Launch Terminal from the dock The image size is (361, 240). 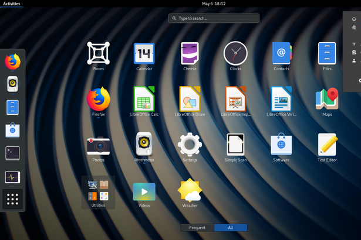click(x=13, y=153)
